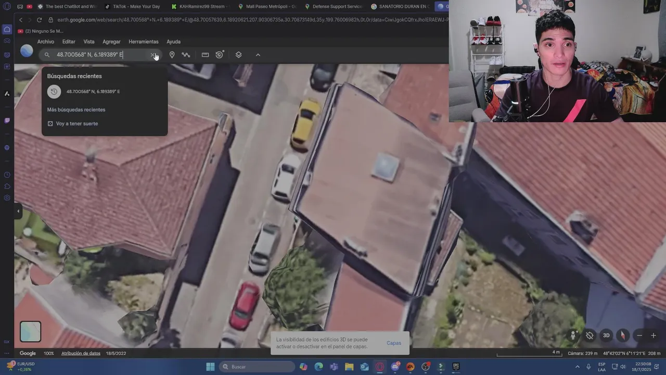Zoom in with the plus button
This screenshot has height=375, width=666.
(654, 335)
